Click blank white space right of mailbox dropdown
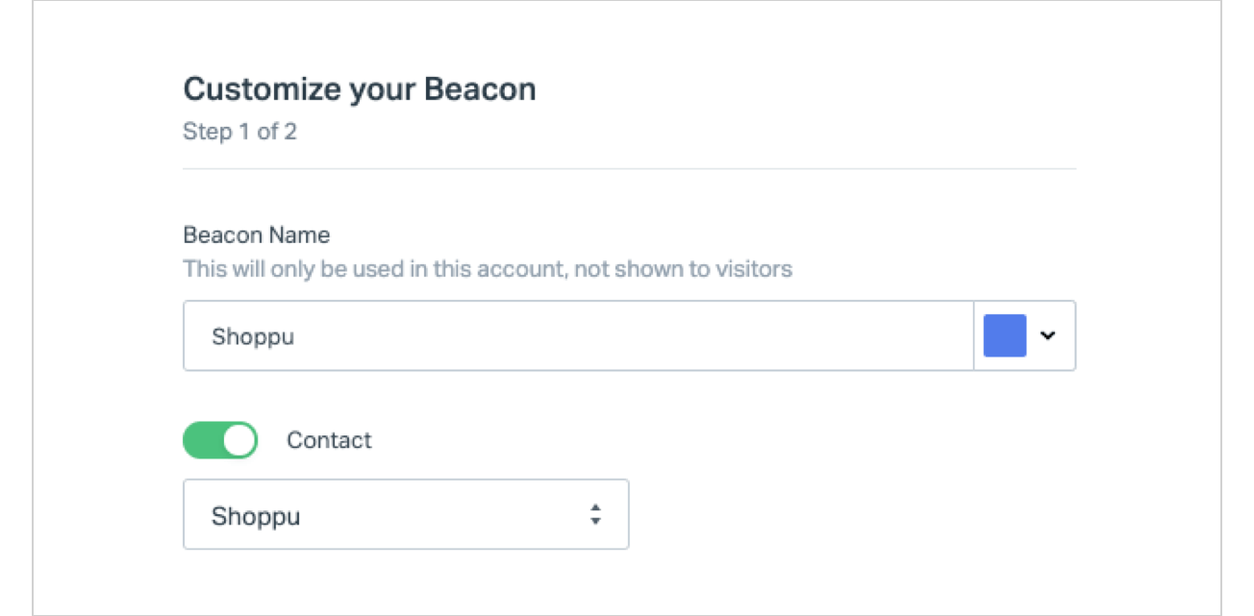Viewport: 1254px width, 616px height. [846, 515]
